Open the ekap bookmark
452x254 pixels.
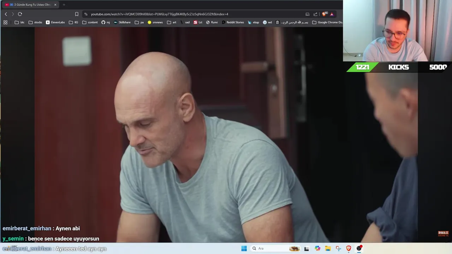click(x=254, y=22)
